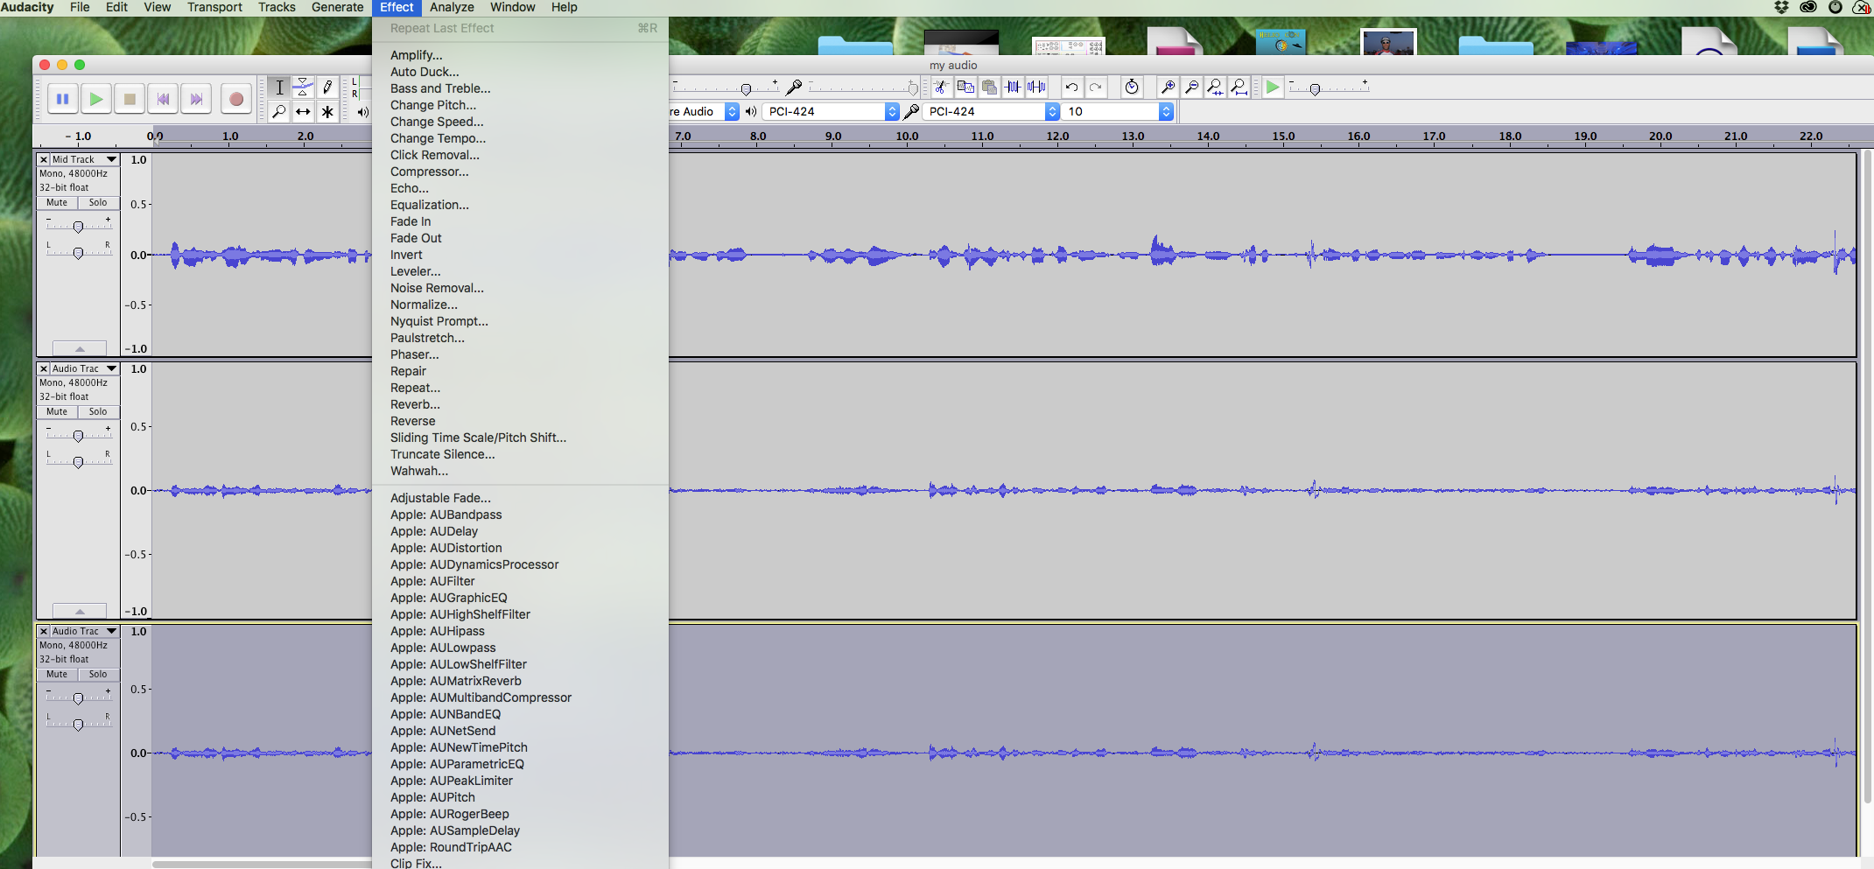Click the Copy icon in edit toolbar
The height and width of the screenshot is (869, 1874).
pos(965,87)
